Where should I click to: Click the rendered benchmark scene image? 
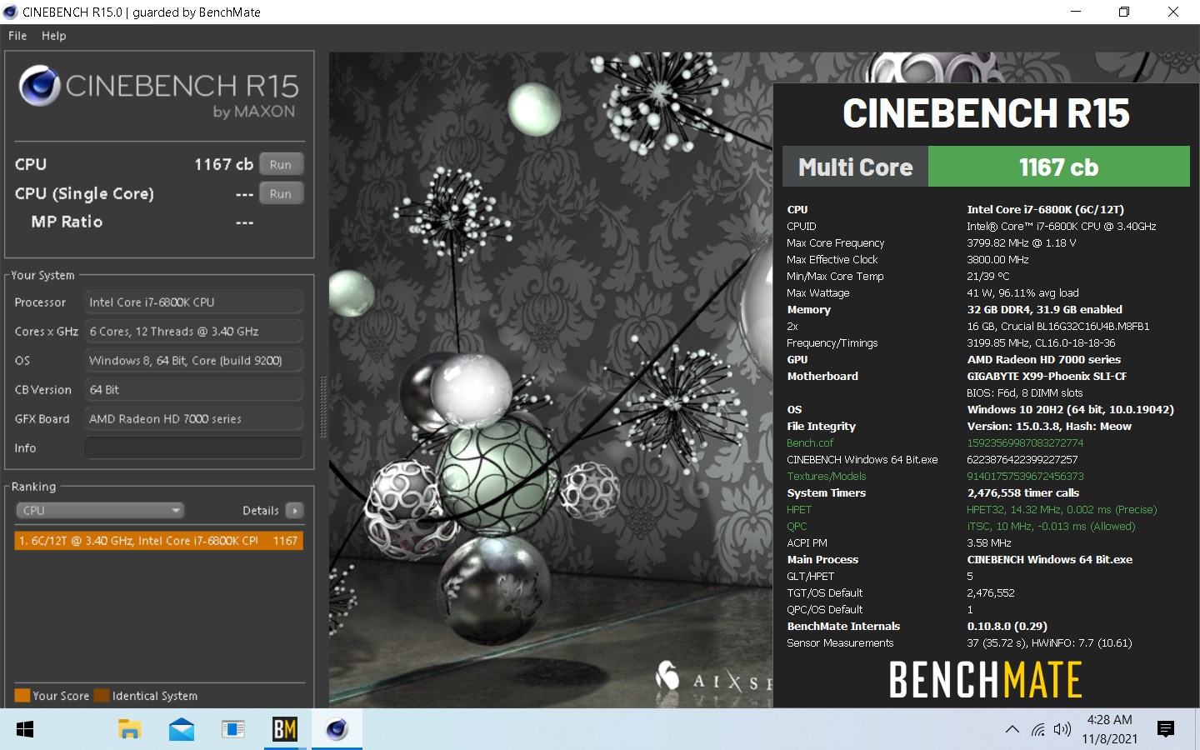(550, 379)
